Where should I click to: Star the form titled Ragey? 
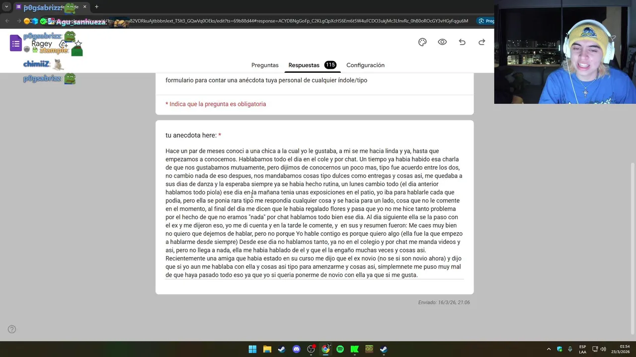pyautogui.click(x=78, y=44)
